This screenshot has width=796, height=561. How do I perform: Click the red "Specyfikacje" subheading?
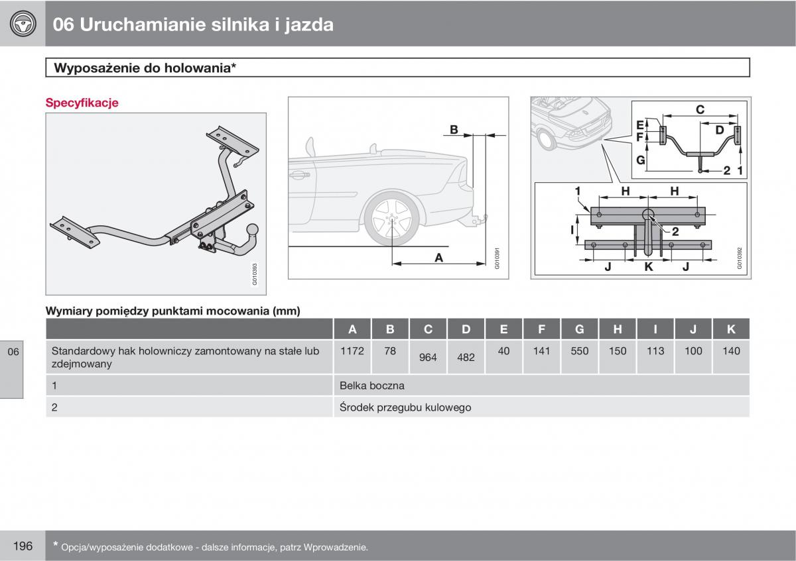pyautogui.click(x=82, y=103)
